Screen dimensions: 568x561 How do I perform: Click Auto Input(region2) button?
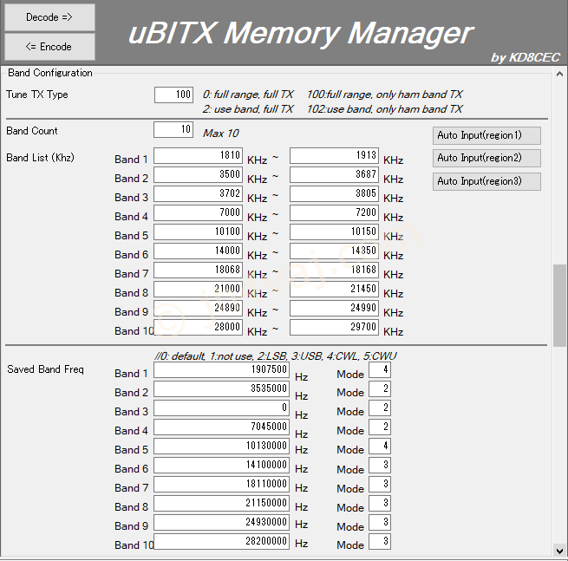tap(486, 158)
